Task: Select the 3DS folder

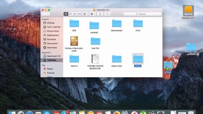Action: [74, 23]
